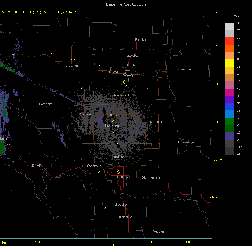This screenshot has height=246, width=252.
Task: Click the Sylvan label
Action: (x=114, y=72)
